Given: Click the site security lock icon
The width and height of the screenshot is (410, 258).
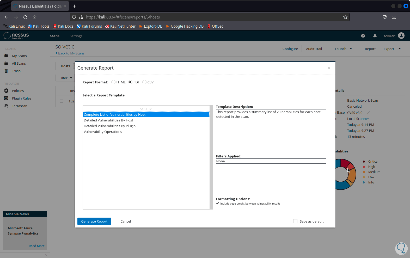Looking at the screenshot, I should tap(81, 17).
